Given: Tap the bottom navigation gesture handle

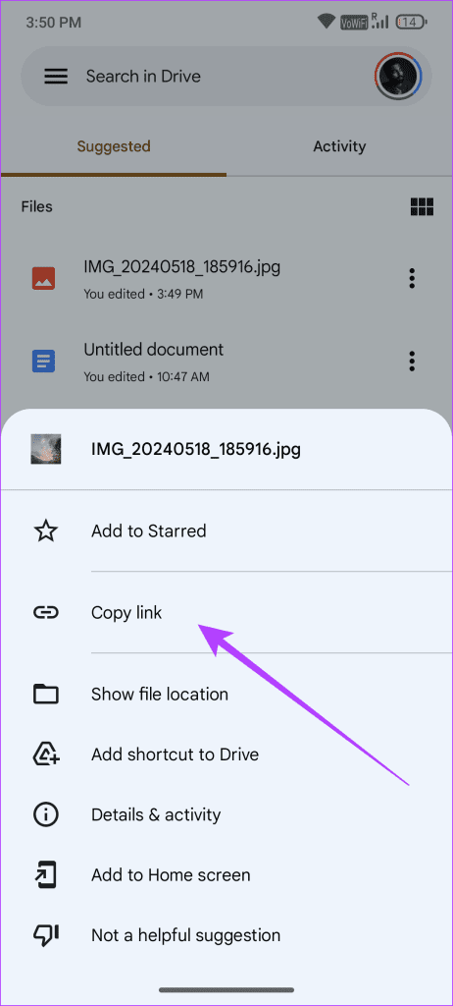Looking at the screenshot, I should (x=226, y=990).
